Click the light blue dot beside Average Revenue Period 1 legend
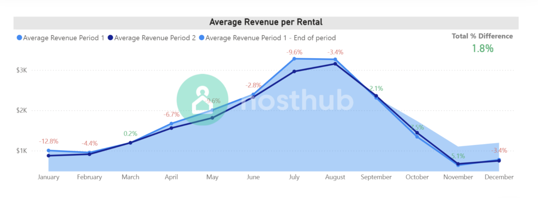This screenshot has width=538, height=198. click(19, 38)
